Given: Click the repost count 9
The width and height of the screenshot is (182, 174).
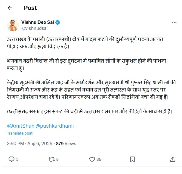Looking at the screenshot, I should click(x=57, y=159).
